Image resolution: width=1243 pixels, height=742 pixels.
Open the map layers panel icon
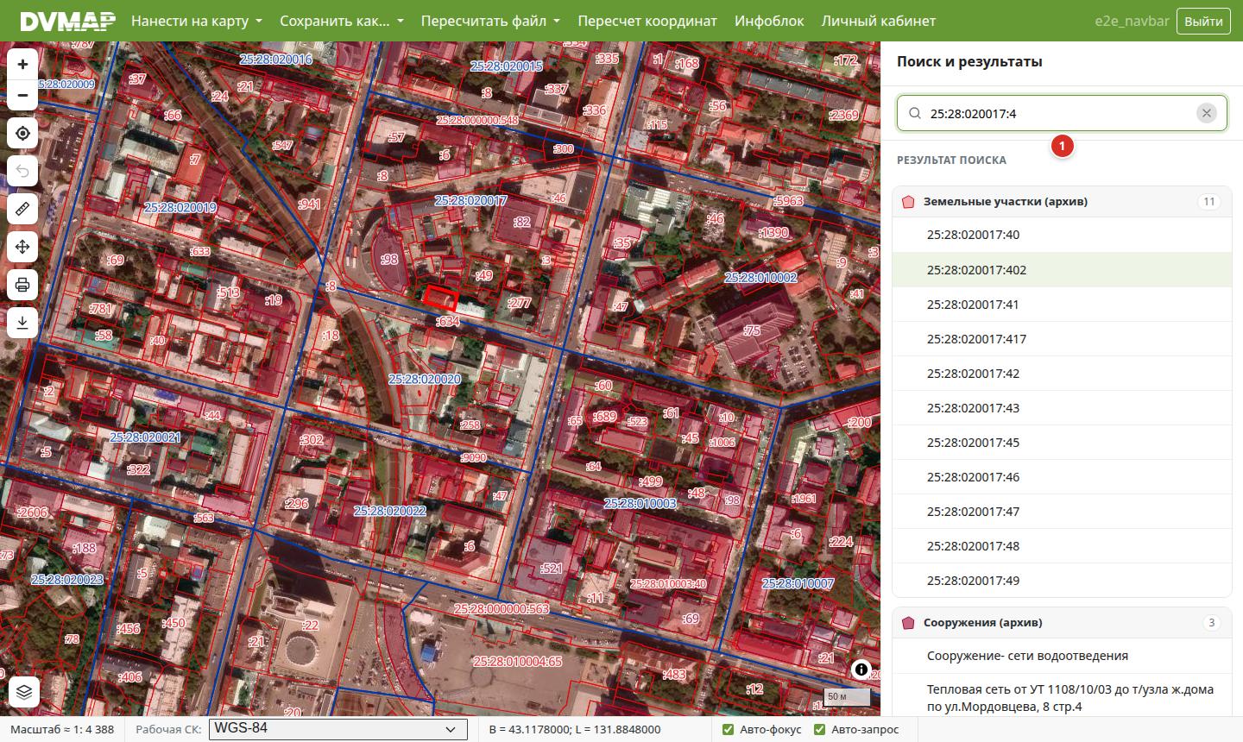point(24,692)
